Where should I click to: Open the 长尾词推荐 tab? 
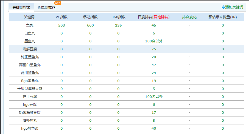[46, 7]
